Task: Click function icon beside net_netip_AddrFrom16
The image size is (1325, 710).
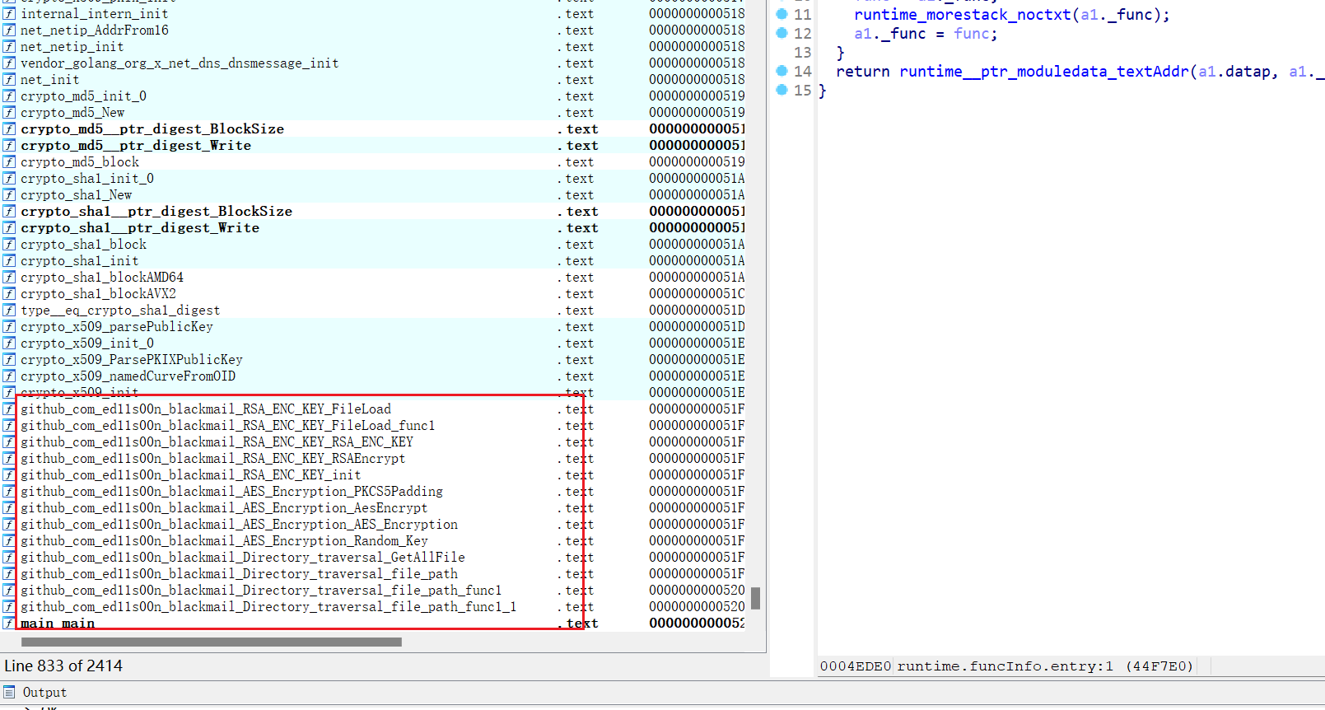Action: pos(9,30)
